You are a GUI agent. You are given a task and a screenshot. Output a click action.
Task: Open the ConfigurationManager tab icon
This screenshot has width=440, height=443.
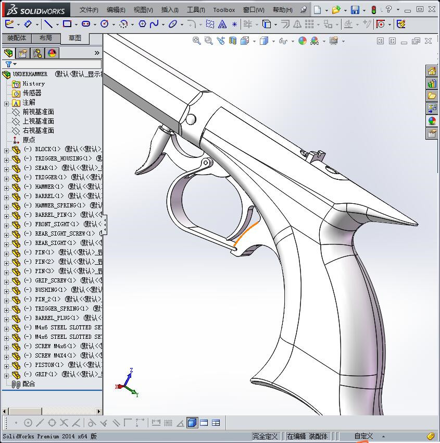click(x=37, y=53)
